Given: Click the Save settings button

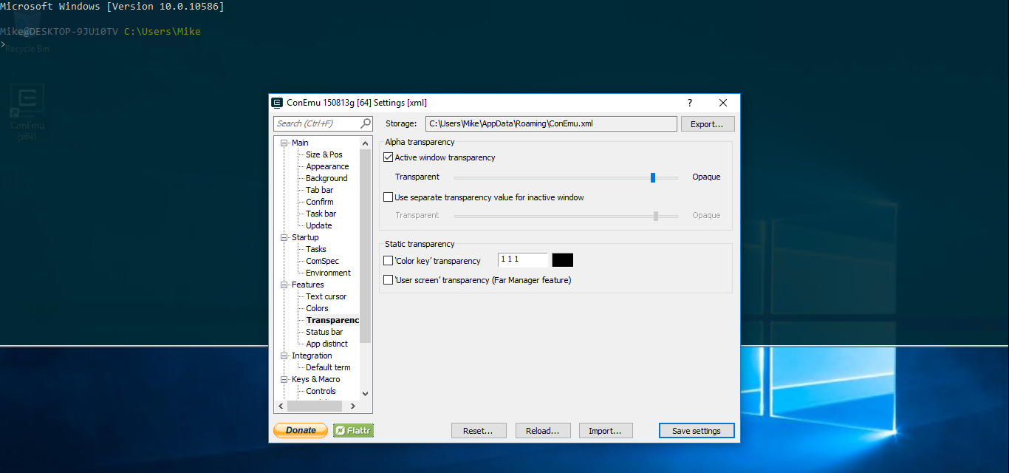Looking at the screenshot, I should [696, 431].
